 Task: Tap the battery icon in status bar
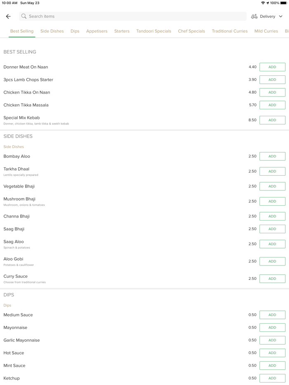(284, 3)
